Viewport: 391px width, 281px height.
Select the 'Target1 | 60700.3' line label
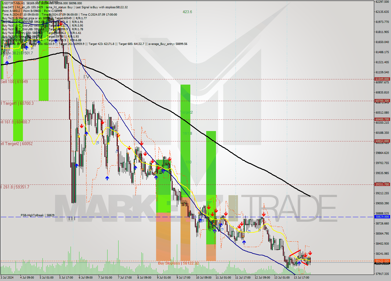pyautogui.click(x=18, y=104)
